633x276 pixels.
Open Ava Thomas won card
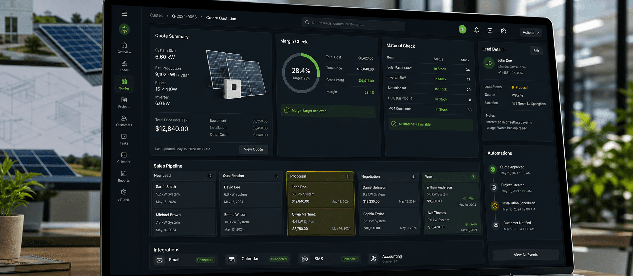pyautogui.click(x=452, y=221)
